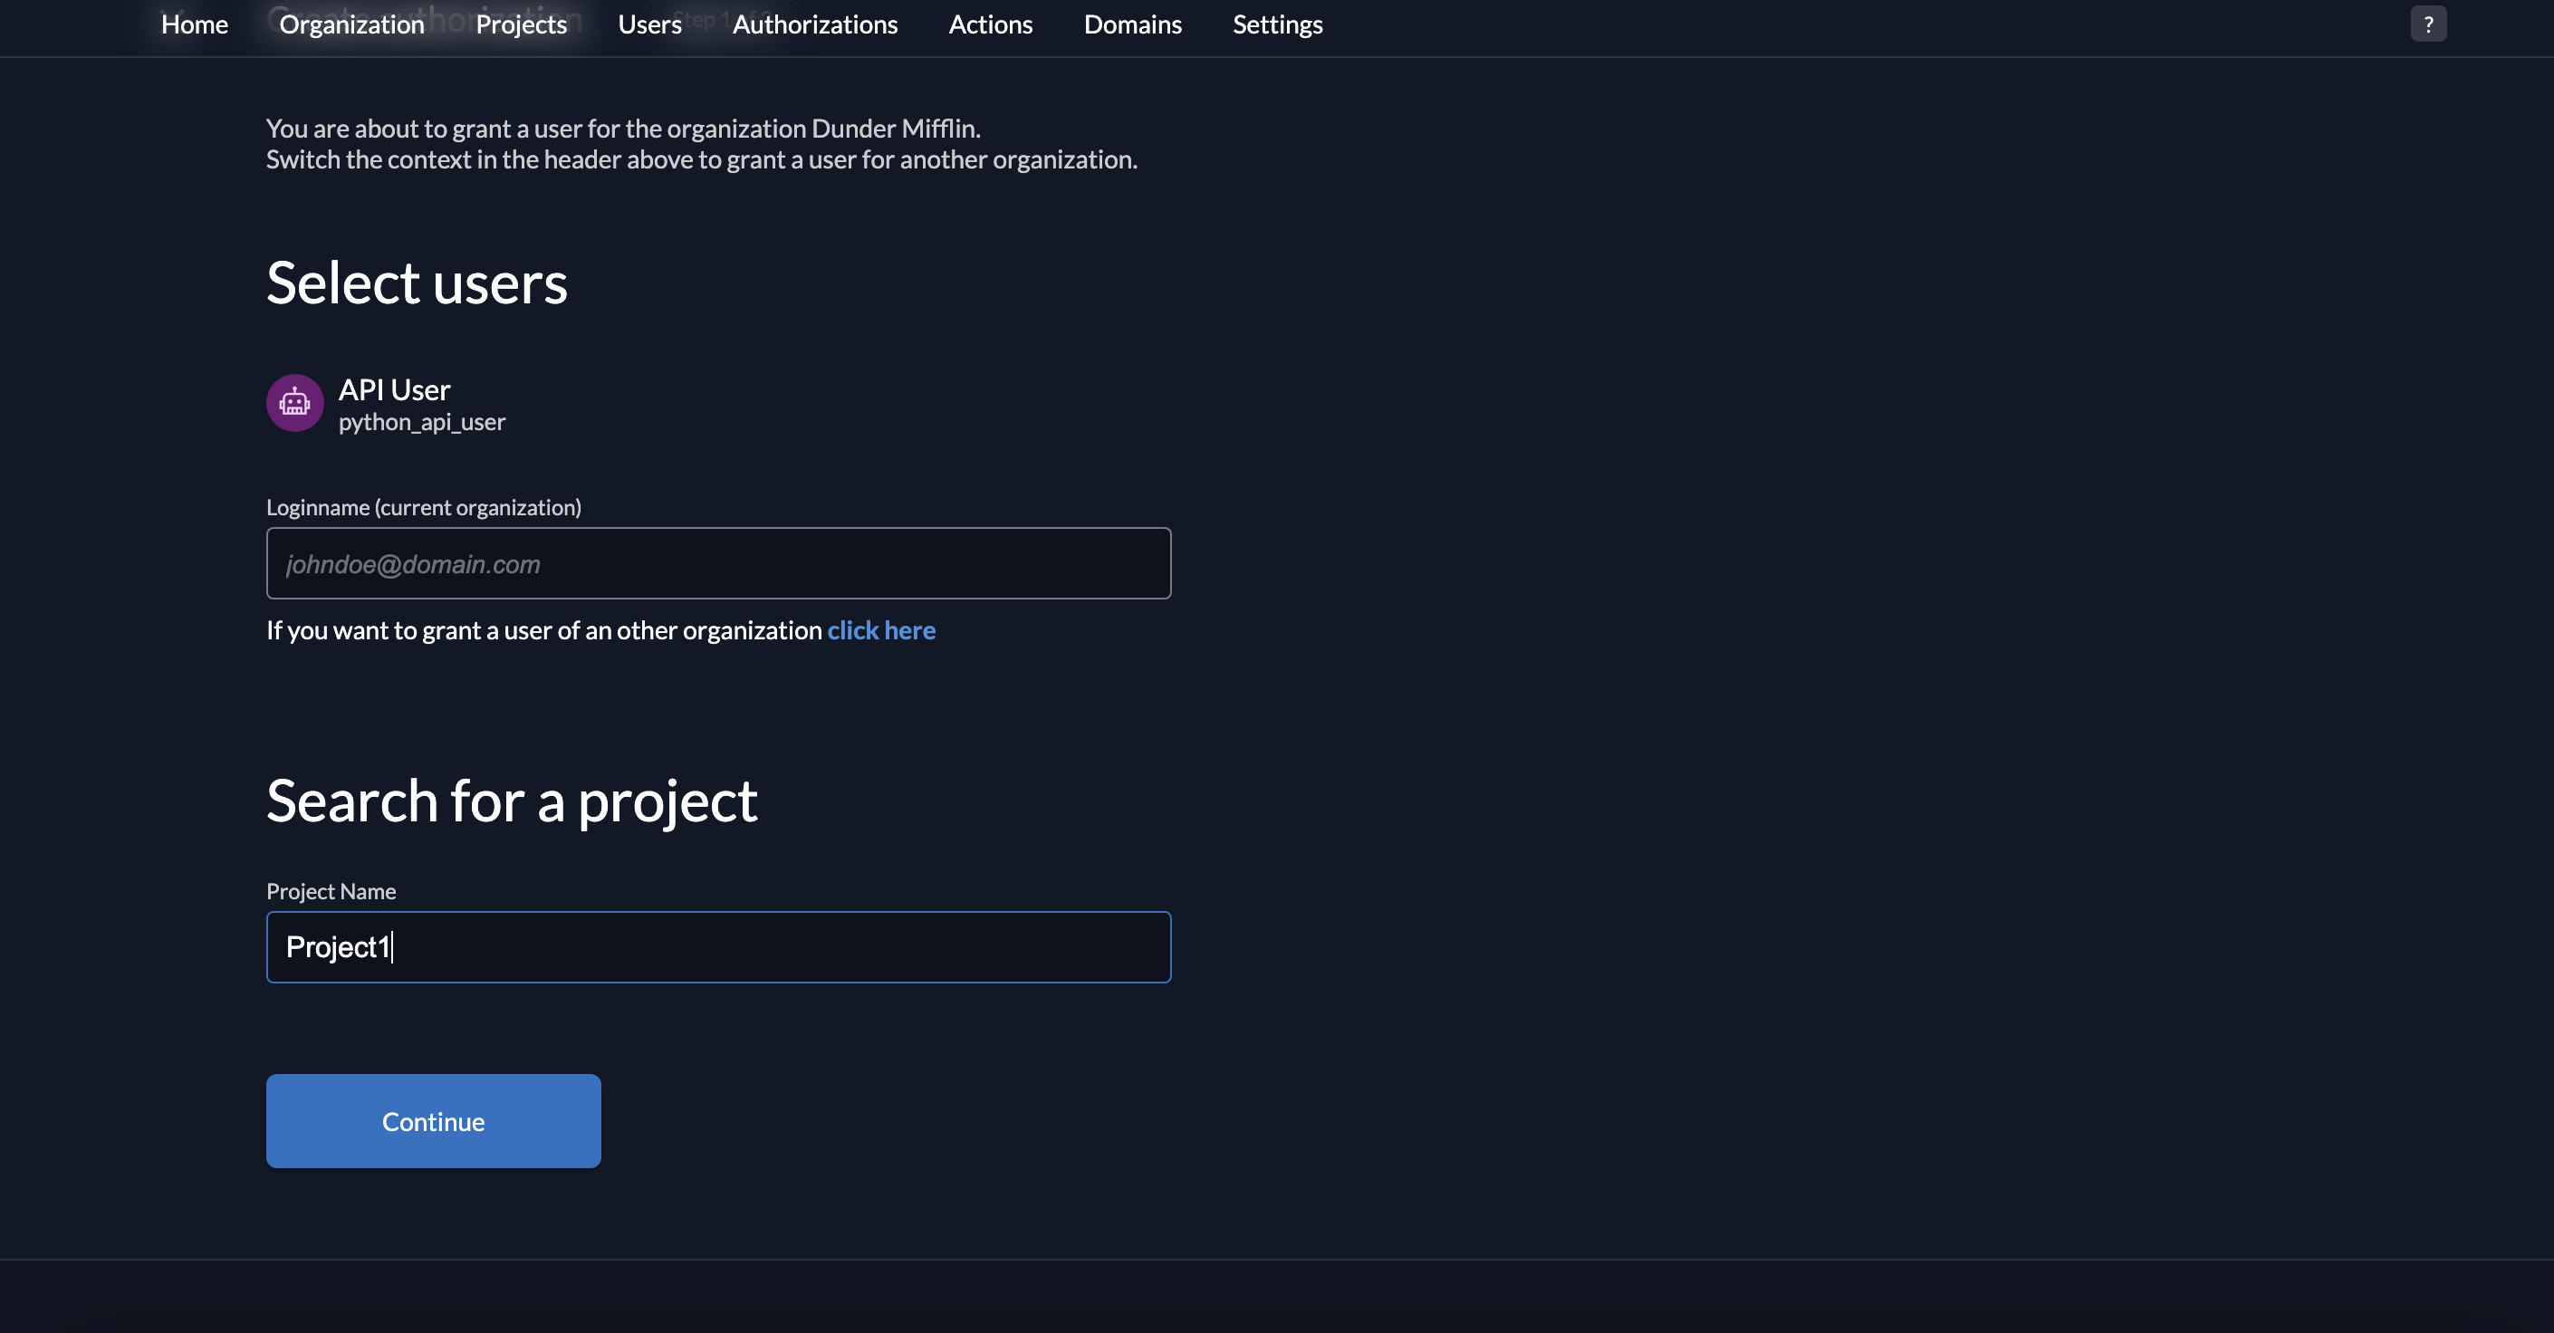Click the Home navigation icon
This screenshot has height=1333, width=2554.
[x=194, y=24]
